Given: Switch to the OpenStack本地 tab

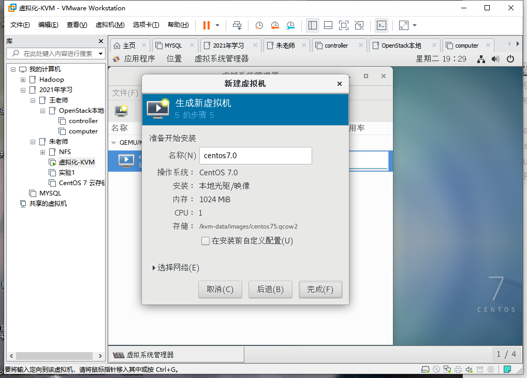Looking at the screenshot, I should point(401,46).
